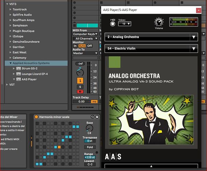Image resolution: width=207 pixels, height=171 pixels.
Task: Expand the Scuffham Amps folder
Action: (10, 20)
